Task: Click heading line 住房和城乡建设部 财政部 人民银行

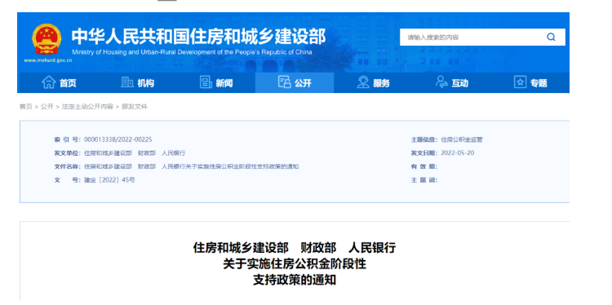Action: point(295,248)
